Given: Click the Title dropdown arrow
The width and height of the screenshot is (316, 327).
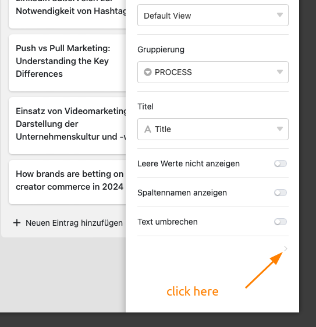Looking at the screenshot, I should click(280, 129).
